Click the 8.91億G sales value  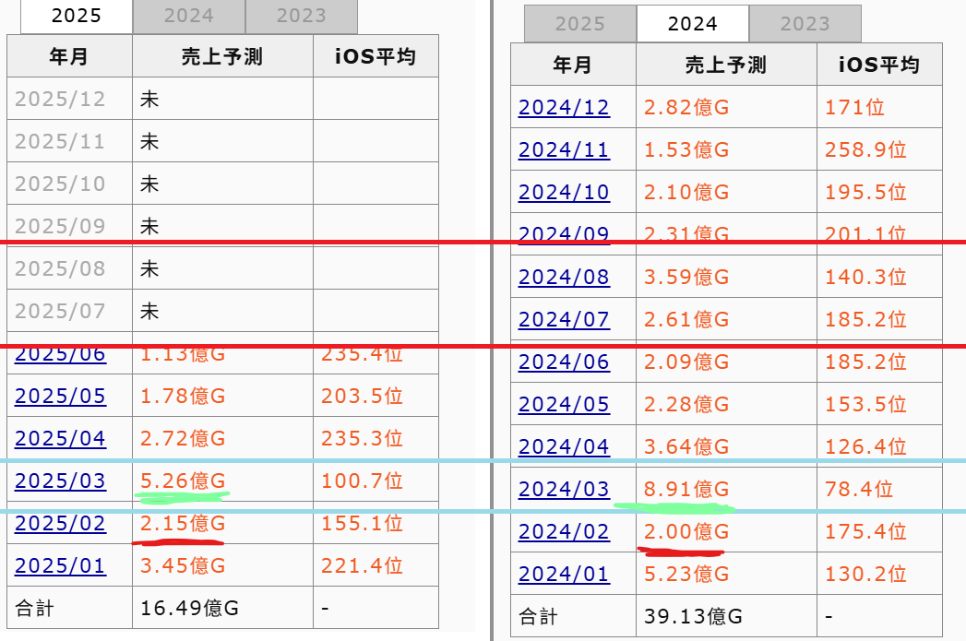[x=686, y=490]
